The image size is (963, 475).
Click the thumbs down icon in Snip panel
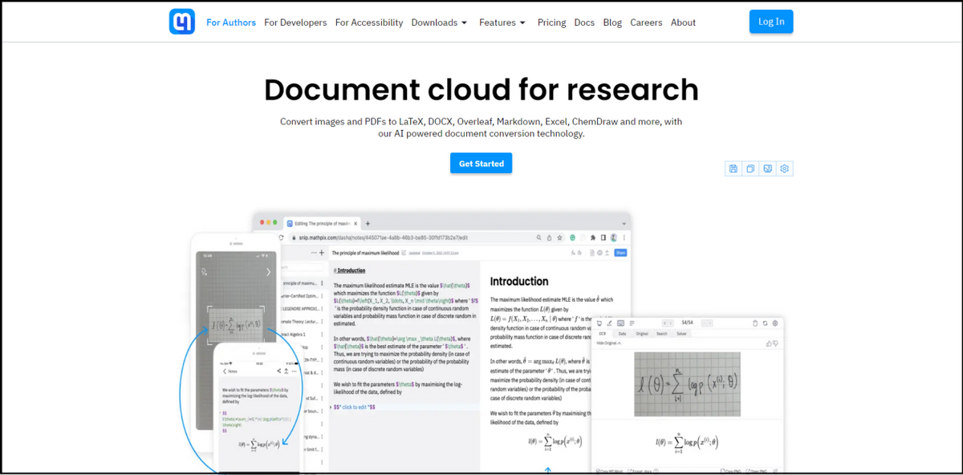tap(775, 343)
